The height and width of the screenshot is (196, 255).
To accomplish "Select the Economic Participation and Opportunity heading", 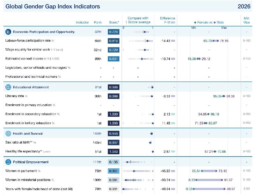I will click(x=44, y=32).
